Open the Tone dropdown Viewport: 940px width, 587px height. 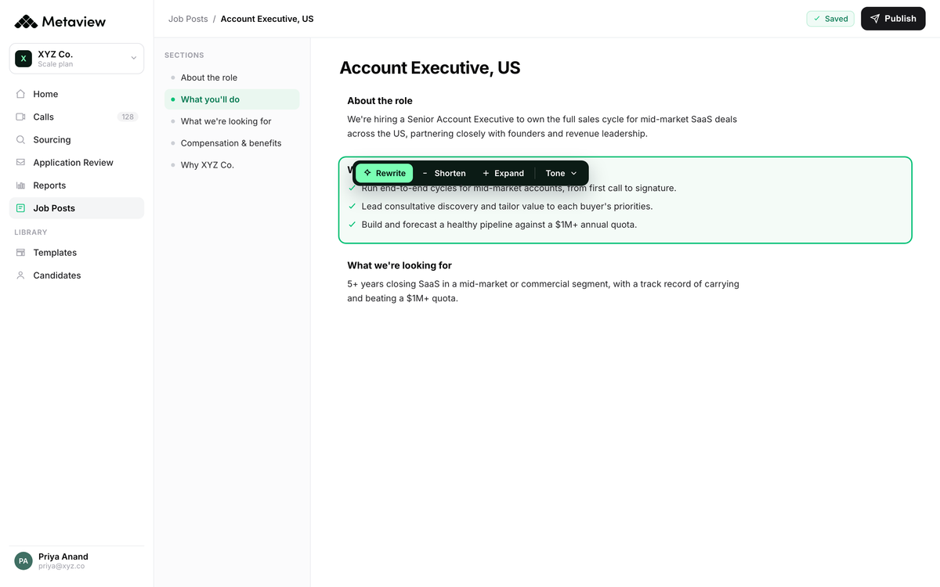pos(562,173)
